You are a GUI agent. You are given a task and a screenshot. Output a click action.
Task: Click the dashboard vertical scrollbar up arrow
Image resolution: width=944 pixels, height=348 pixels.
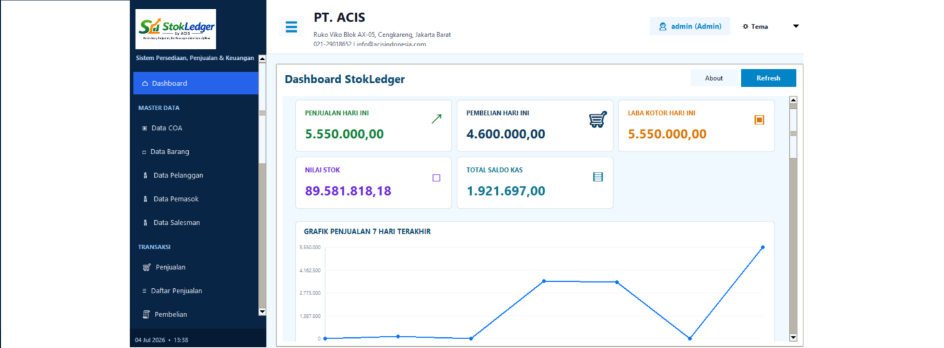pos(793,100)
